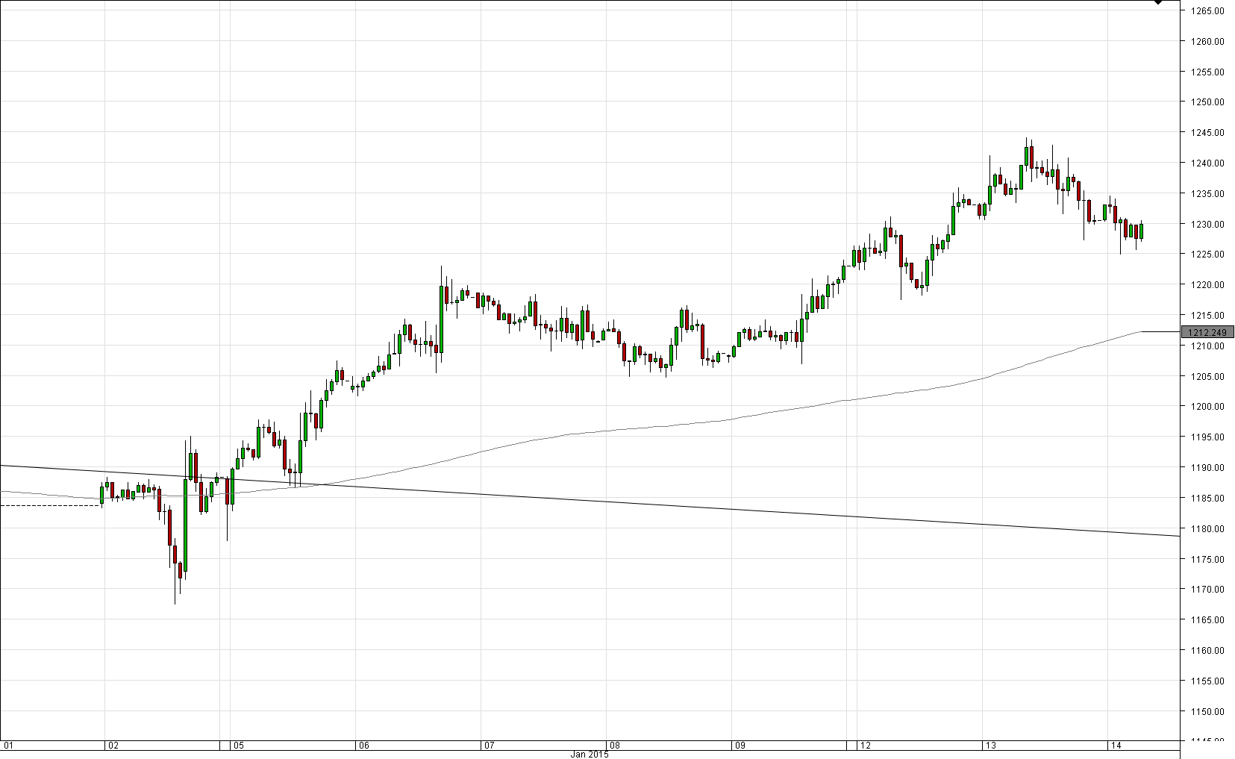
Task: Click the 06 date label on time axis
Action: click(x=363, y=745)
